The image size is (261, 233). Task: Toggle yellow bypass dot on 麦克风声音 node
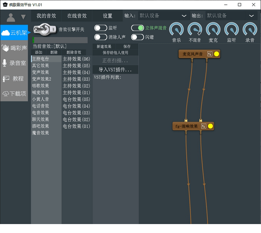point(216,54)
